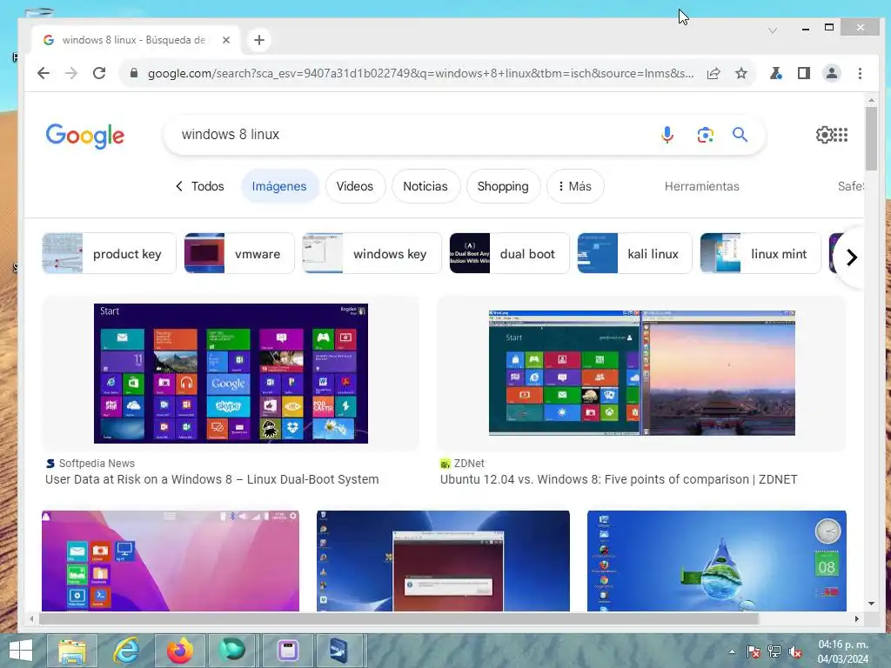The height and width of the screenshot is (668, 891).
Task: Select the windows 8 linux browser tab
Action: [133, 40]
